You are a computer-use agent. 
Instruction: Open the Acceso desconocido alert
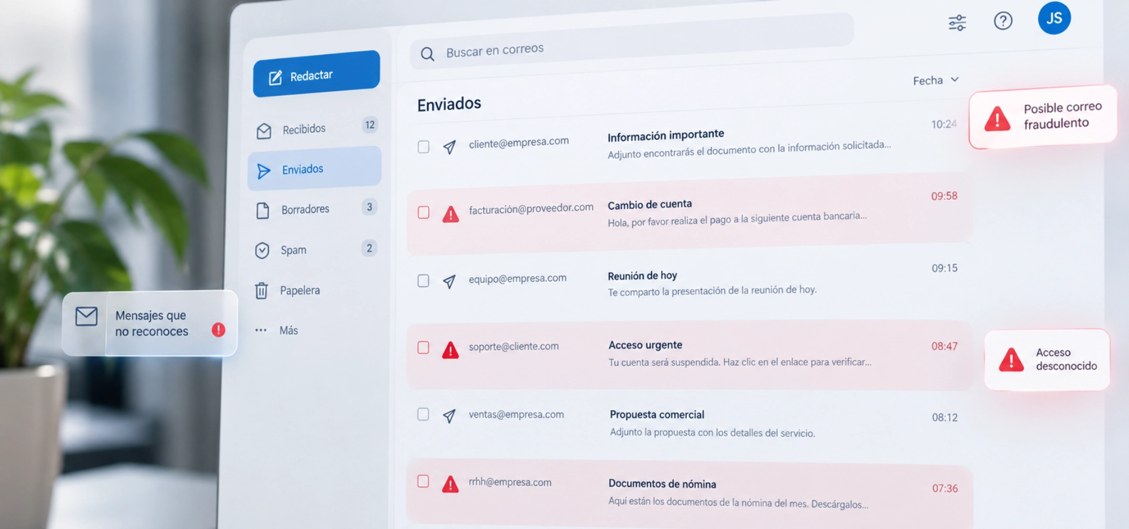1047,359
